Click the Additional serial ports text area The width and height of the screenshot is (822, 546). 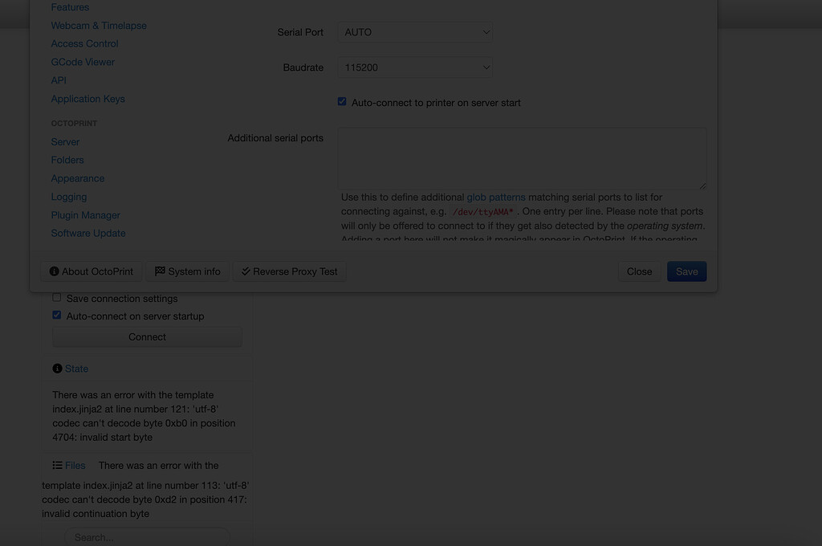tap(522, 158)
